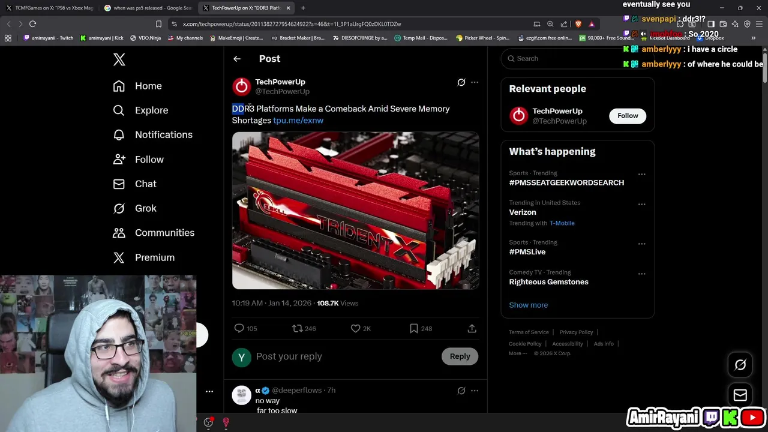Click the X Search box

coord(576,58)
